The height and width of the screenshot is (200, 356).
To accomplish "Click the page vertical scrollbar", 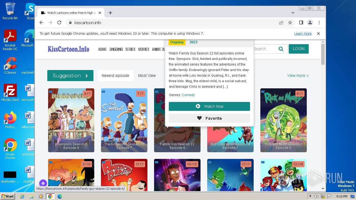I will click(323, 54).
